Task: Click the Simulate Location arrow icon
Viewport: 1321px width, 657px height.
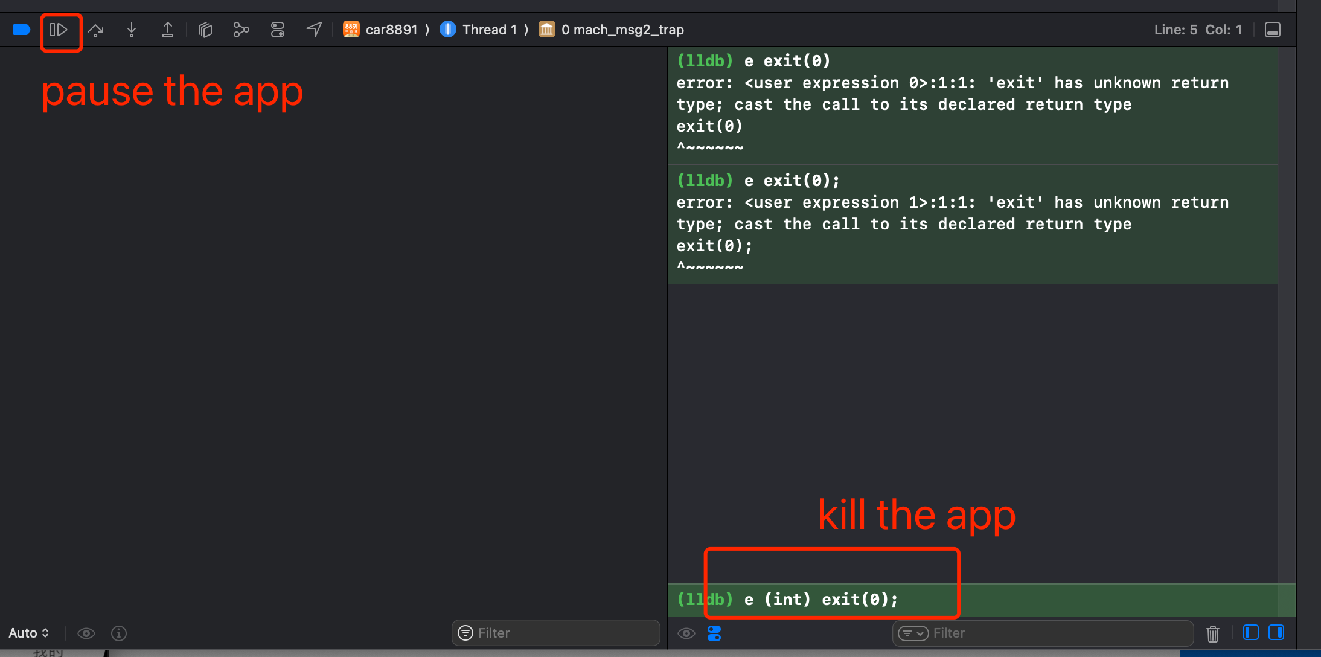Action: coord(314,30)
